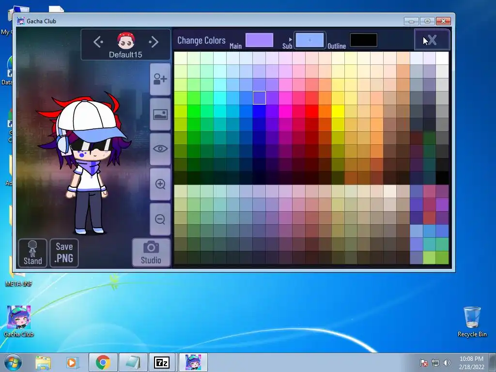Click the add character icon

coord(160,79)
